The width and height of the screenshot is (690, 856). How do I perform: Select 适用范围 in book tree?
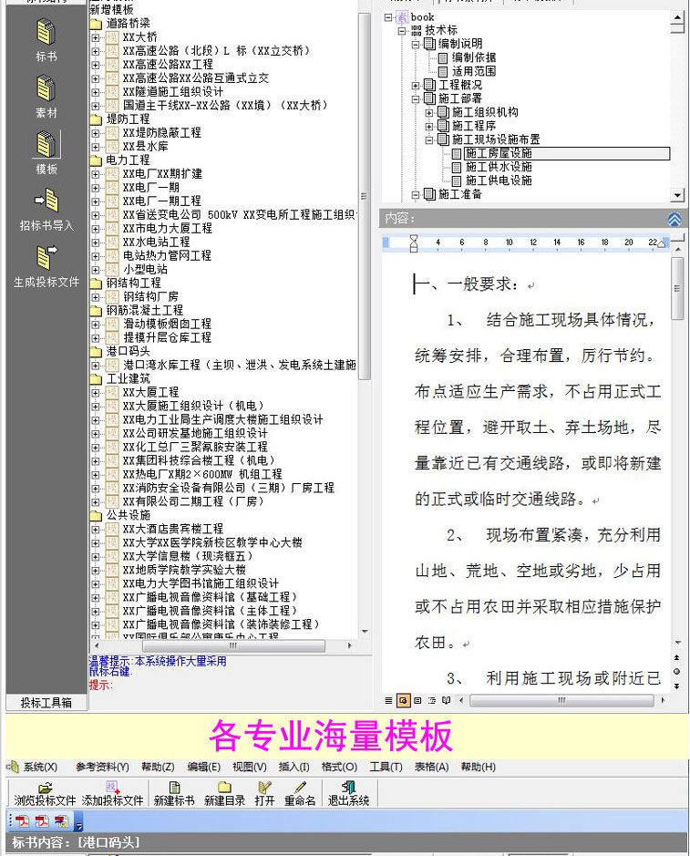[474, 71]
